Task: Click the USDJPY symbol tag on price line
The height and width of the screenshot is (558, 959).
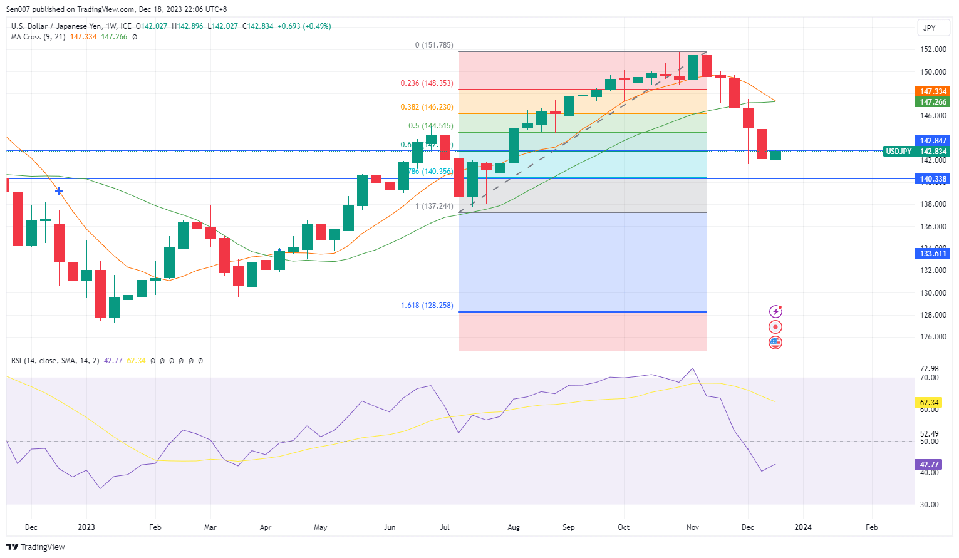Action: pyautogui.click(x=898, y=152)
